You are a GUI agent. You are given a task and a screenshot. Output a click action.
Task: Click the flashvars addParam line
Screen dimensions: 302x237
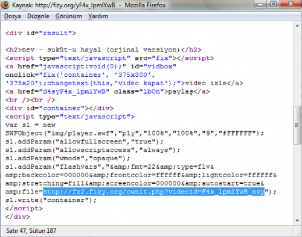tap(109, 167)
